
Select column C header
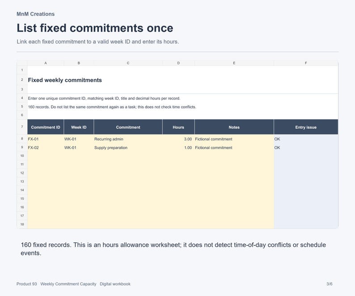(128, 63)
